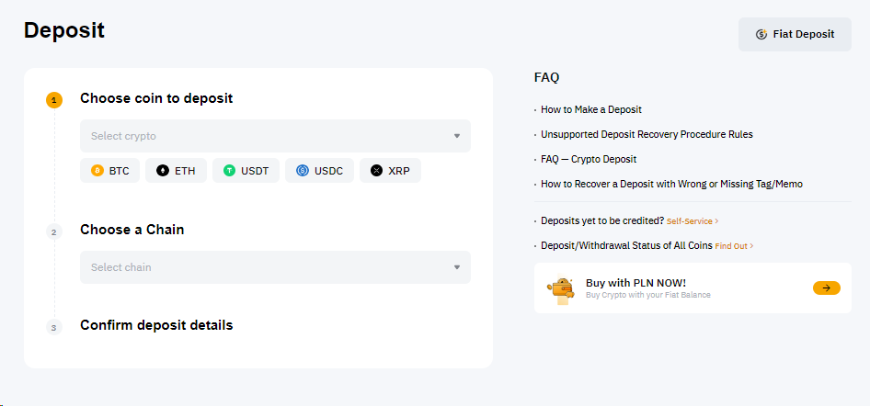This screenshot has width=870, height=406.
Task: Open Unsupported Deposit Recovery Procedure Rules
Action: (647, 134)
